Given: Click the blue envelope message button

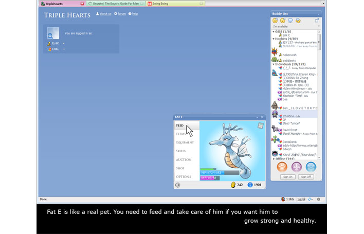Looking at the screenshot, I should (311, 167).
